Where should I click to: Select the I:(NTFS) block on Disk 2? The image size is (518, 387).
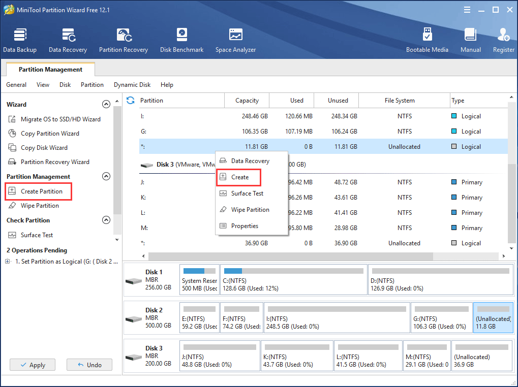(x=337, y=318)
